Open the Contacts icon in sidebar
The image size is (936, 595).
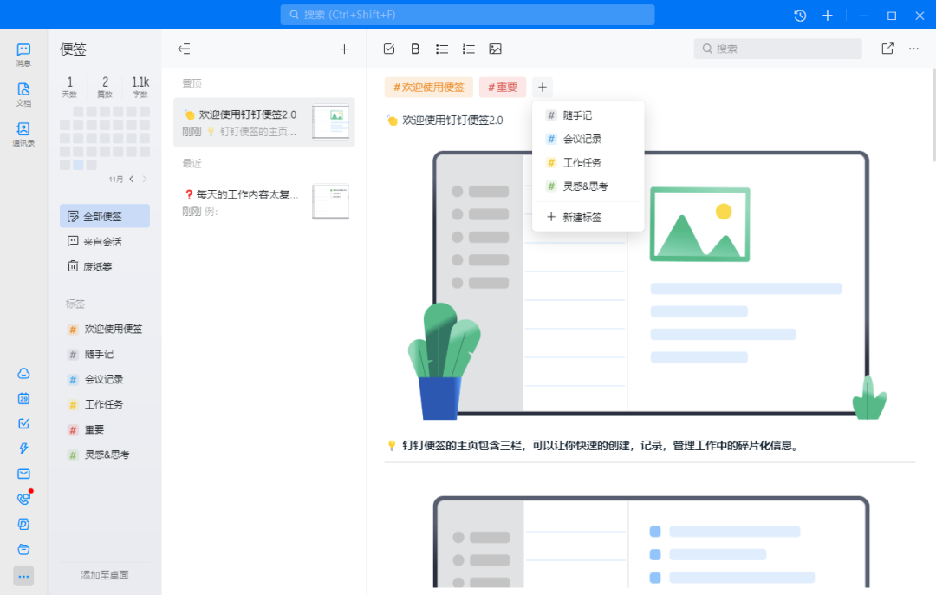click(23, 134)
